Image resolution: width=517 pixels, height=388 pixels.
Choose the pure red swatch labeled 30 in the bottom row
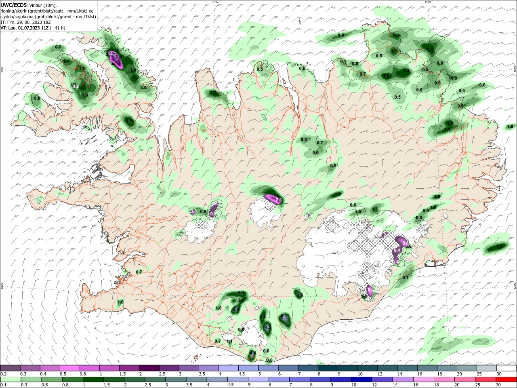point(506,379)
